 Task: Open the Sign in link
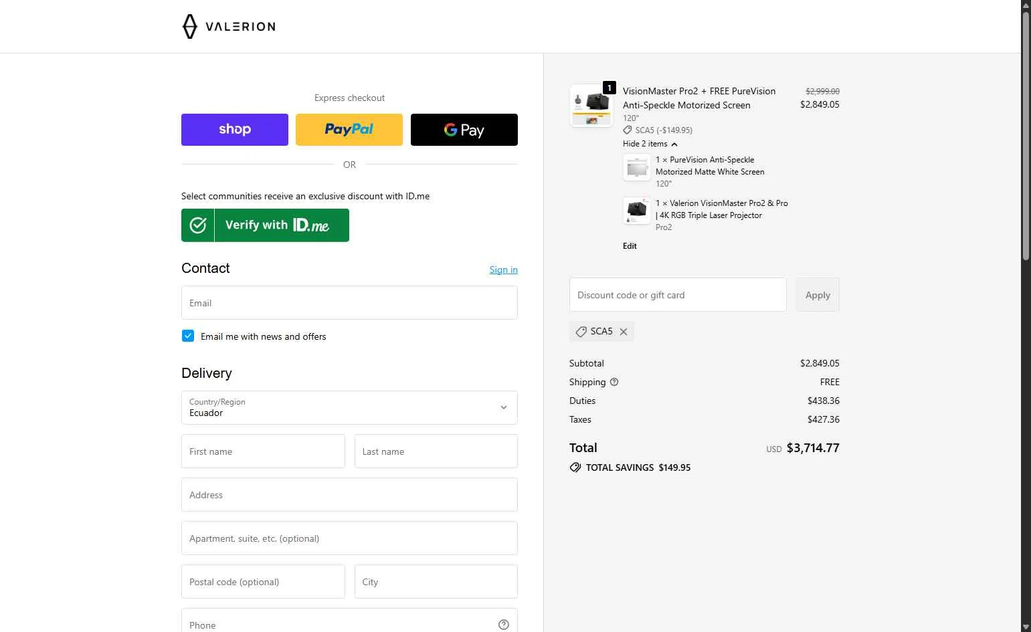[503, 270]
